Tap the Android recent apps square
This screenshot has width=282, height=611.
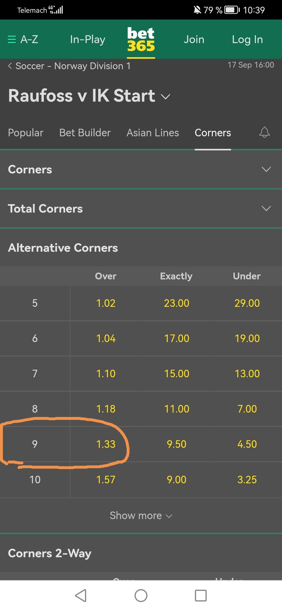[x=201, y=596]
